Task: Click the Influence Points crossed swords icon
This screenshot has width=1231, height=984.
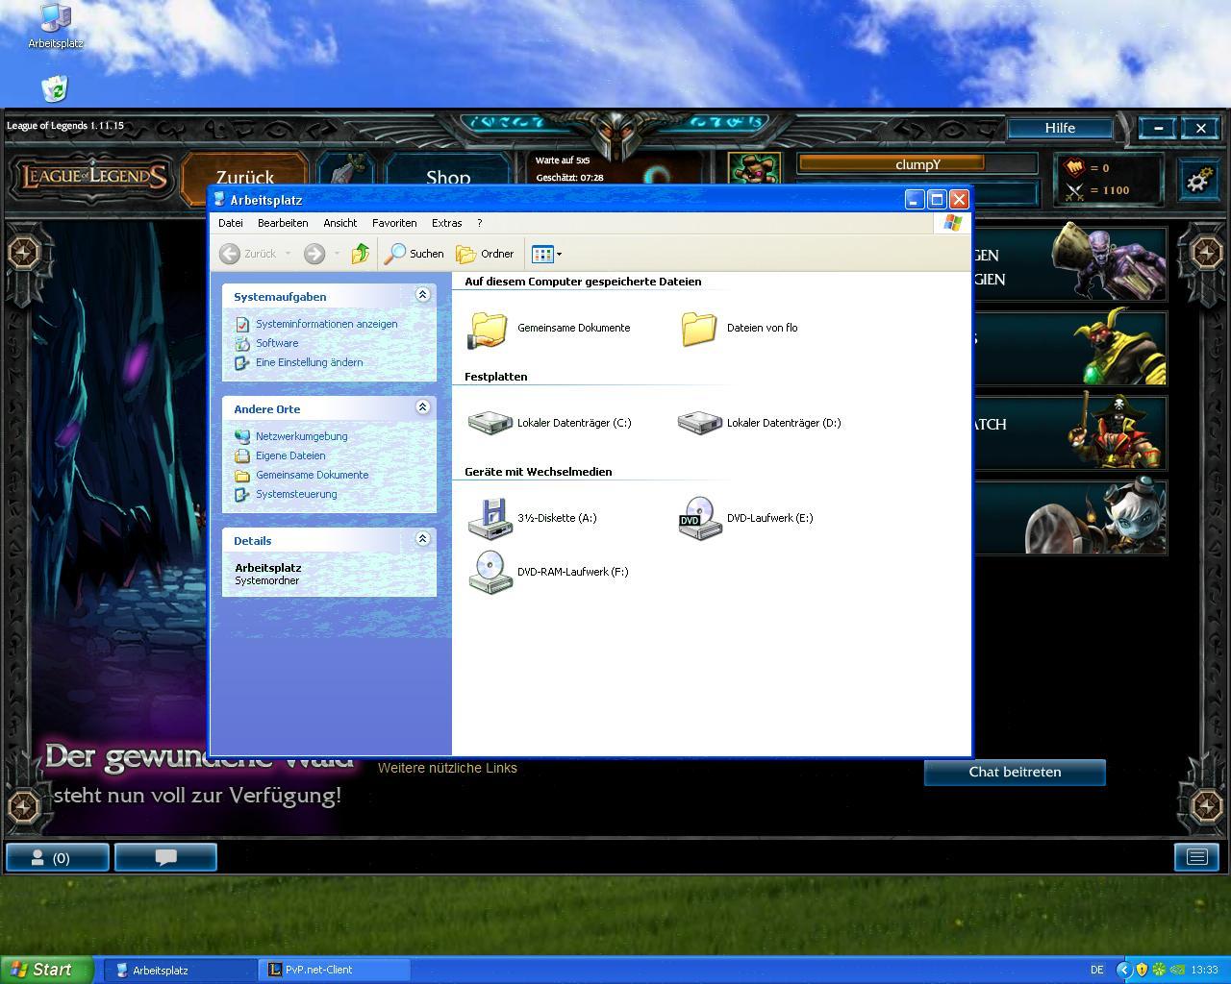Action: [x=1074, y=190]
